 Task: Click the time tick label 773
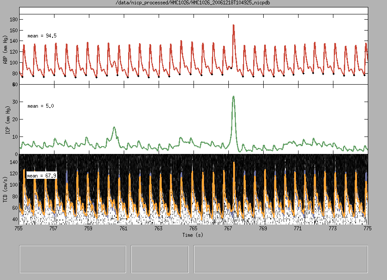coord(333,229)
